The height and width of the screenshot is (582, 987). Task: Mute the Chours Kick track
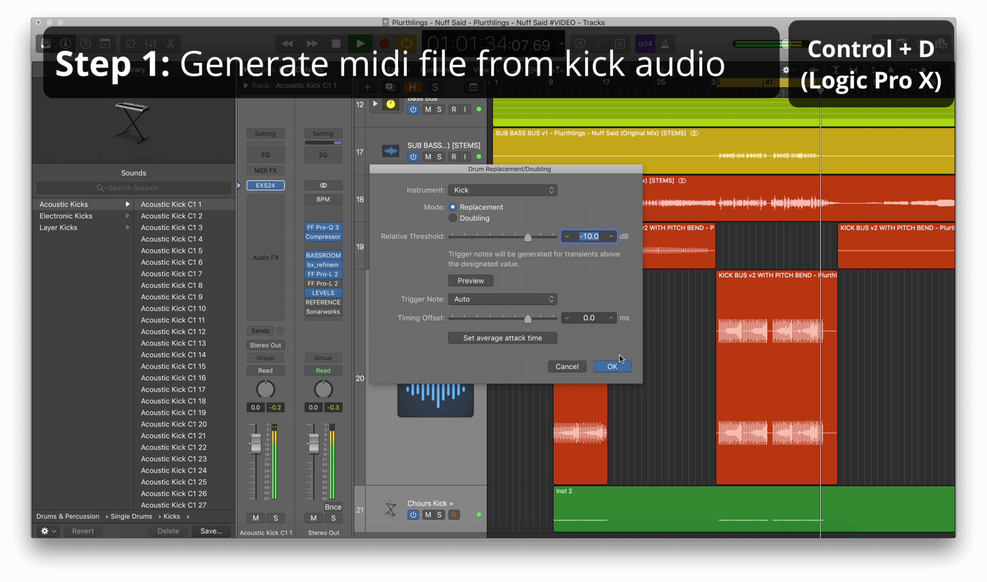[428, 515]
